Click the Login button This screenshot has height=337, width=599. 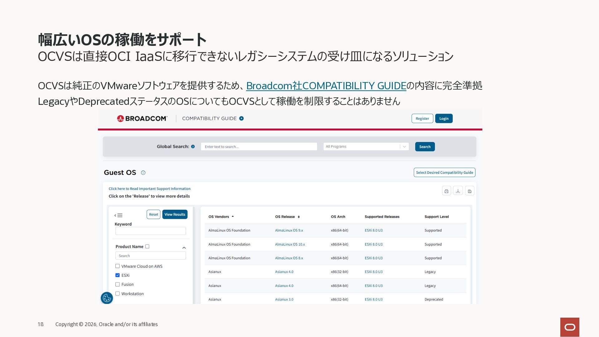[x=444, y=119]
